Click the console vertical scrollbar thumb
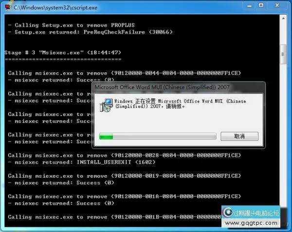Image resolution: width=292 pixels, height=232 pixels. pos(283,54)
